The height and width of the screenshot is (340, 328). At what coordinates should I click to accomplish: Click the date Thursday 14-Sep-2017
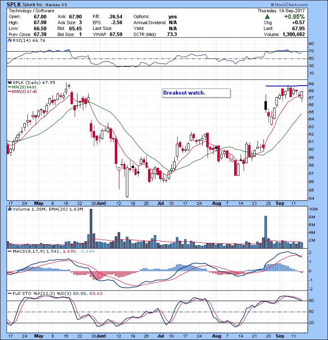pyautogui.click(x=281, y=11)
